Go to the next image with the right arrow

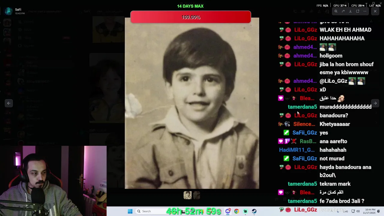point(375,103)
